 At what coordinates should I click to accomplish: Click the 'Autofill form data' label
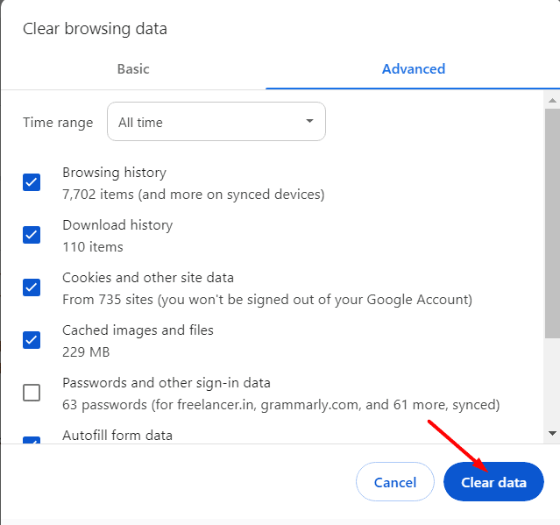(117, 436)
